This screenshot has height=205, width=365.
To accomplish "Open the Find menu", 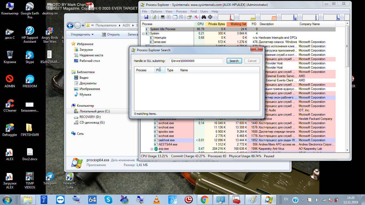I will [x=193, y=11].
